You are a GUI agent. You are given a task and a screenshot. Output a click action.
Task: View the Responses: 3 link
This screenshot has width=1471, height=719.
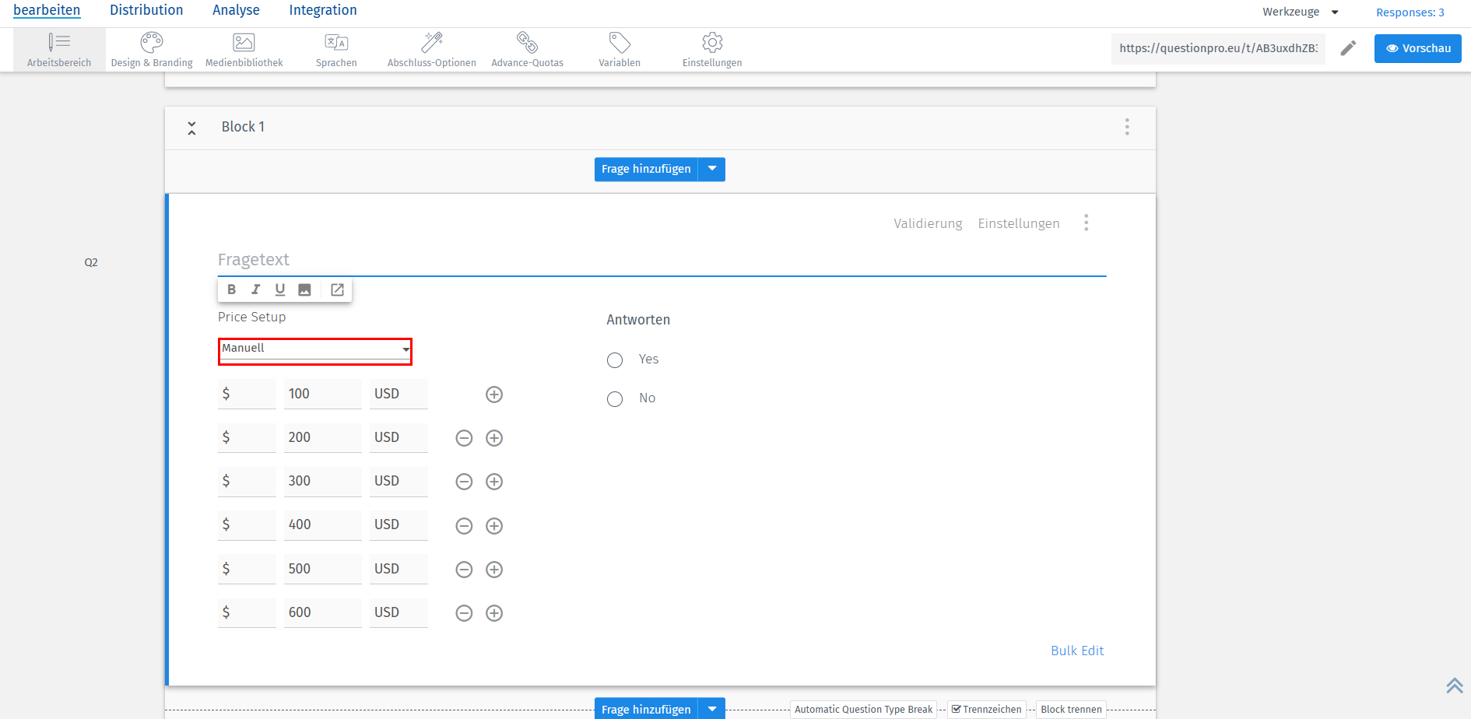[x=1410, y=12]
